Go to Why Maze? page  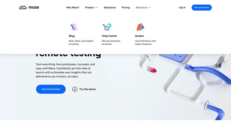click(73, 7)
